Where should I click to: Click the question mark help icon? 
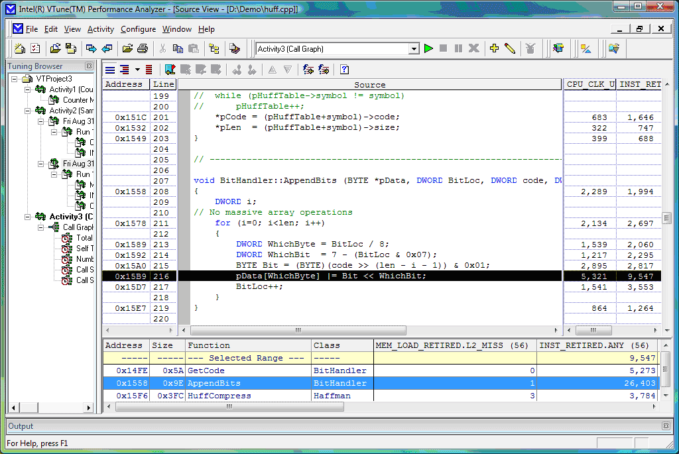click(344, 70)
